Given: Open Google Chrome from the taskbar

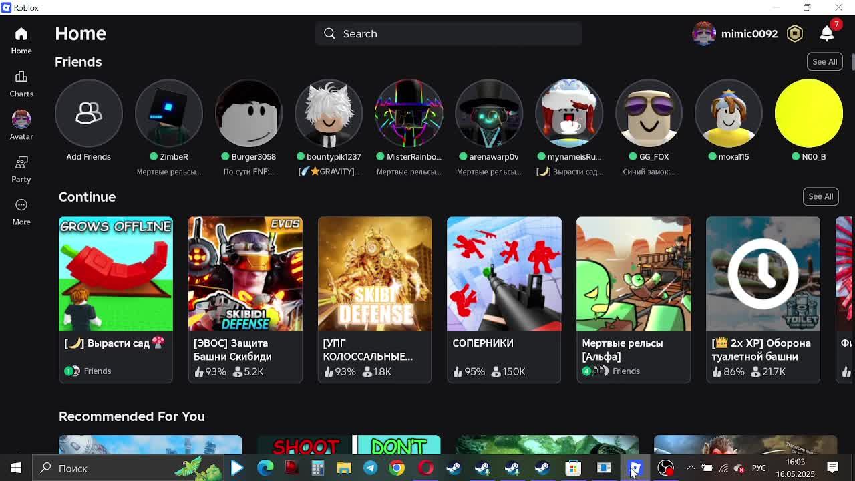Looking at the screenshot, I should point(397,468).
